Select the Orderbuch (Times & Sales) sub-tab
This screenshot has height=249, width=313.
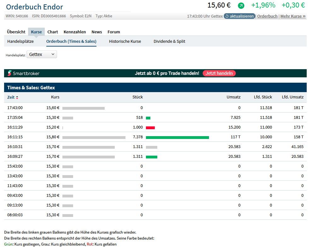[x=71, y=41]
